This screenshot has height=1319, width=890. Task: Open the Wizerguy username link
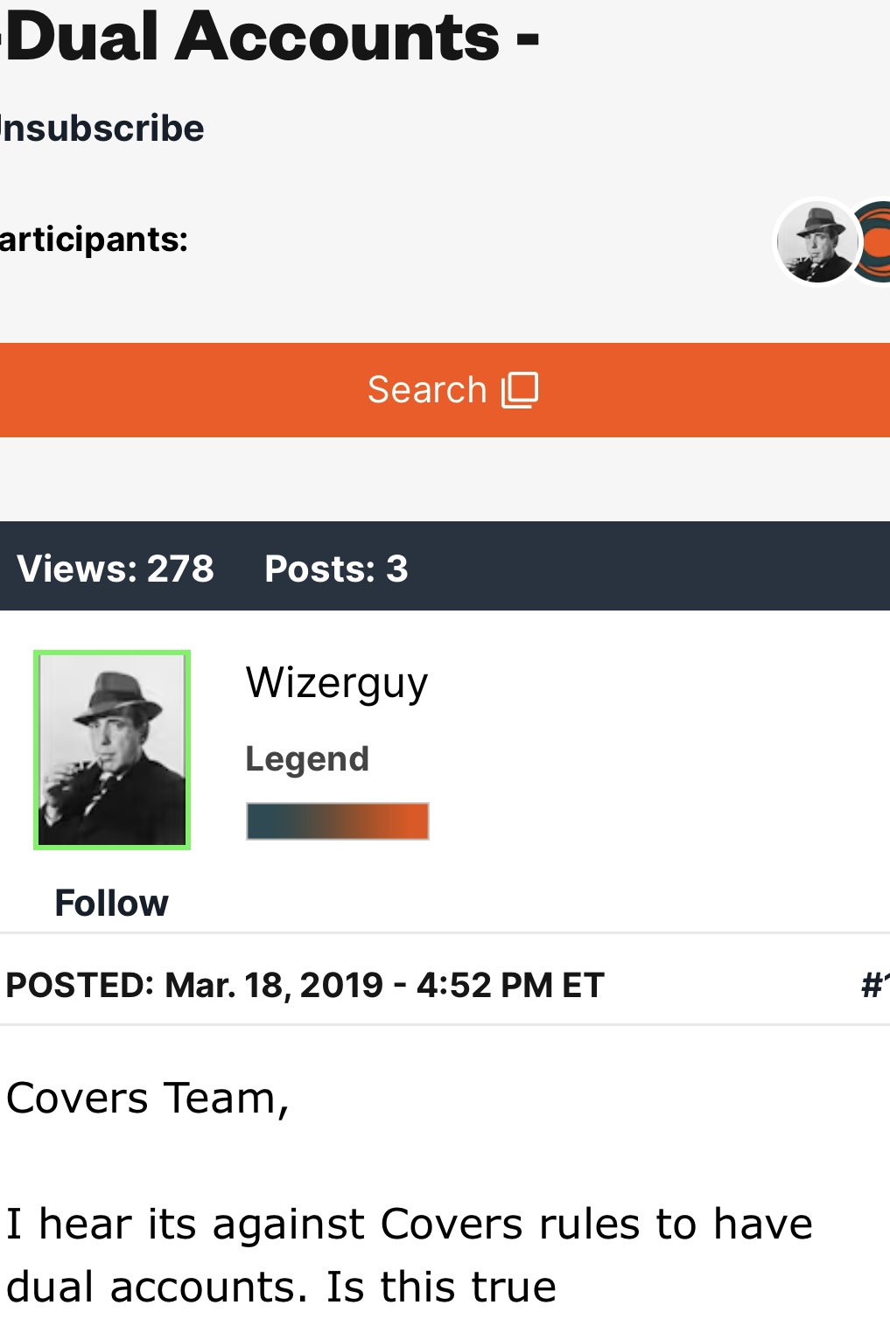337,683
